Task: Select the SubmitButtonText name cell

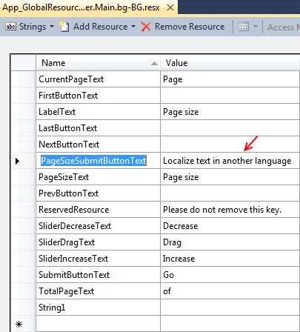Action: coord(98,275)
